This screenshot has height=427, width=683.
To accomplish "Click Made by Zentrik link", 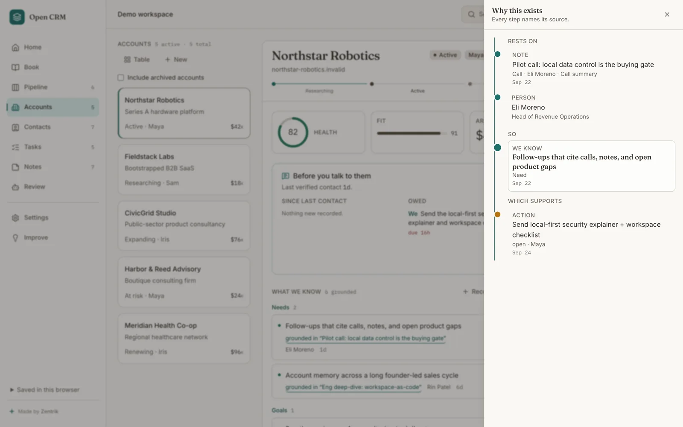I will [x=34, y=412].
